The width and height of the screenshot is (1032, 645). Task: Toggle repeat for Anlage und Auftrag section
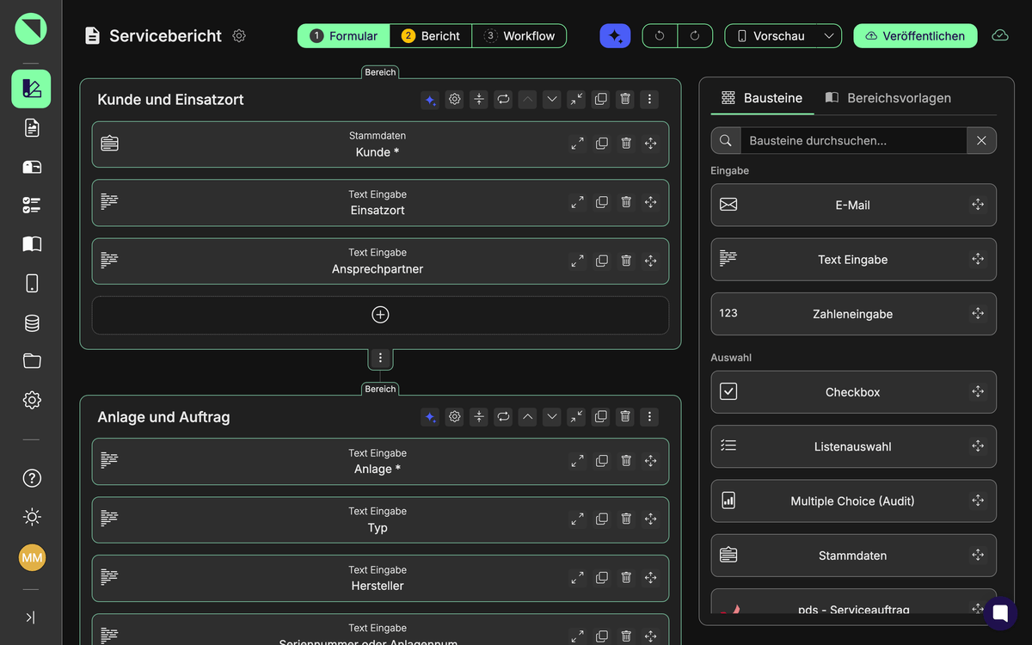pyautogui.click(x=503, y=417)
